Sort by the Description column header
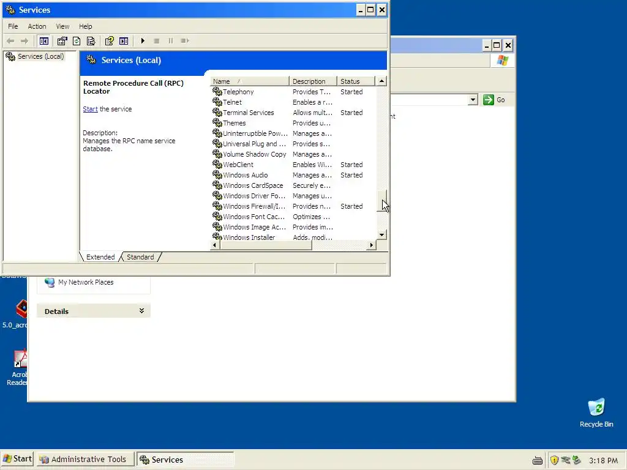Image resolution: width=627 pixels, height=470 pixels. coord(313,81)
